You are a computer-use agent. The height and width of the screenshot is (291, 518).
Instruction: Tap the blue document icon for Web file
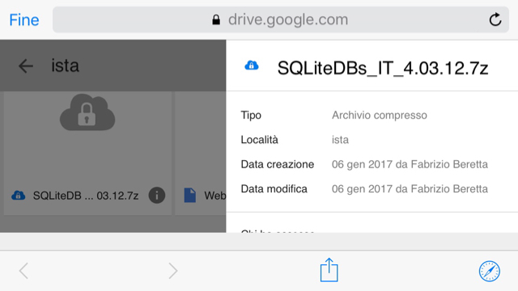point(190,196)
